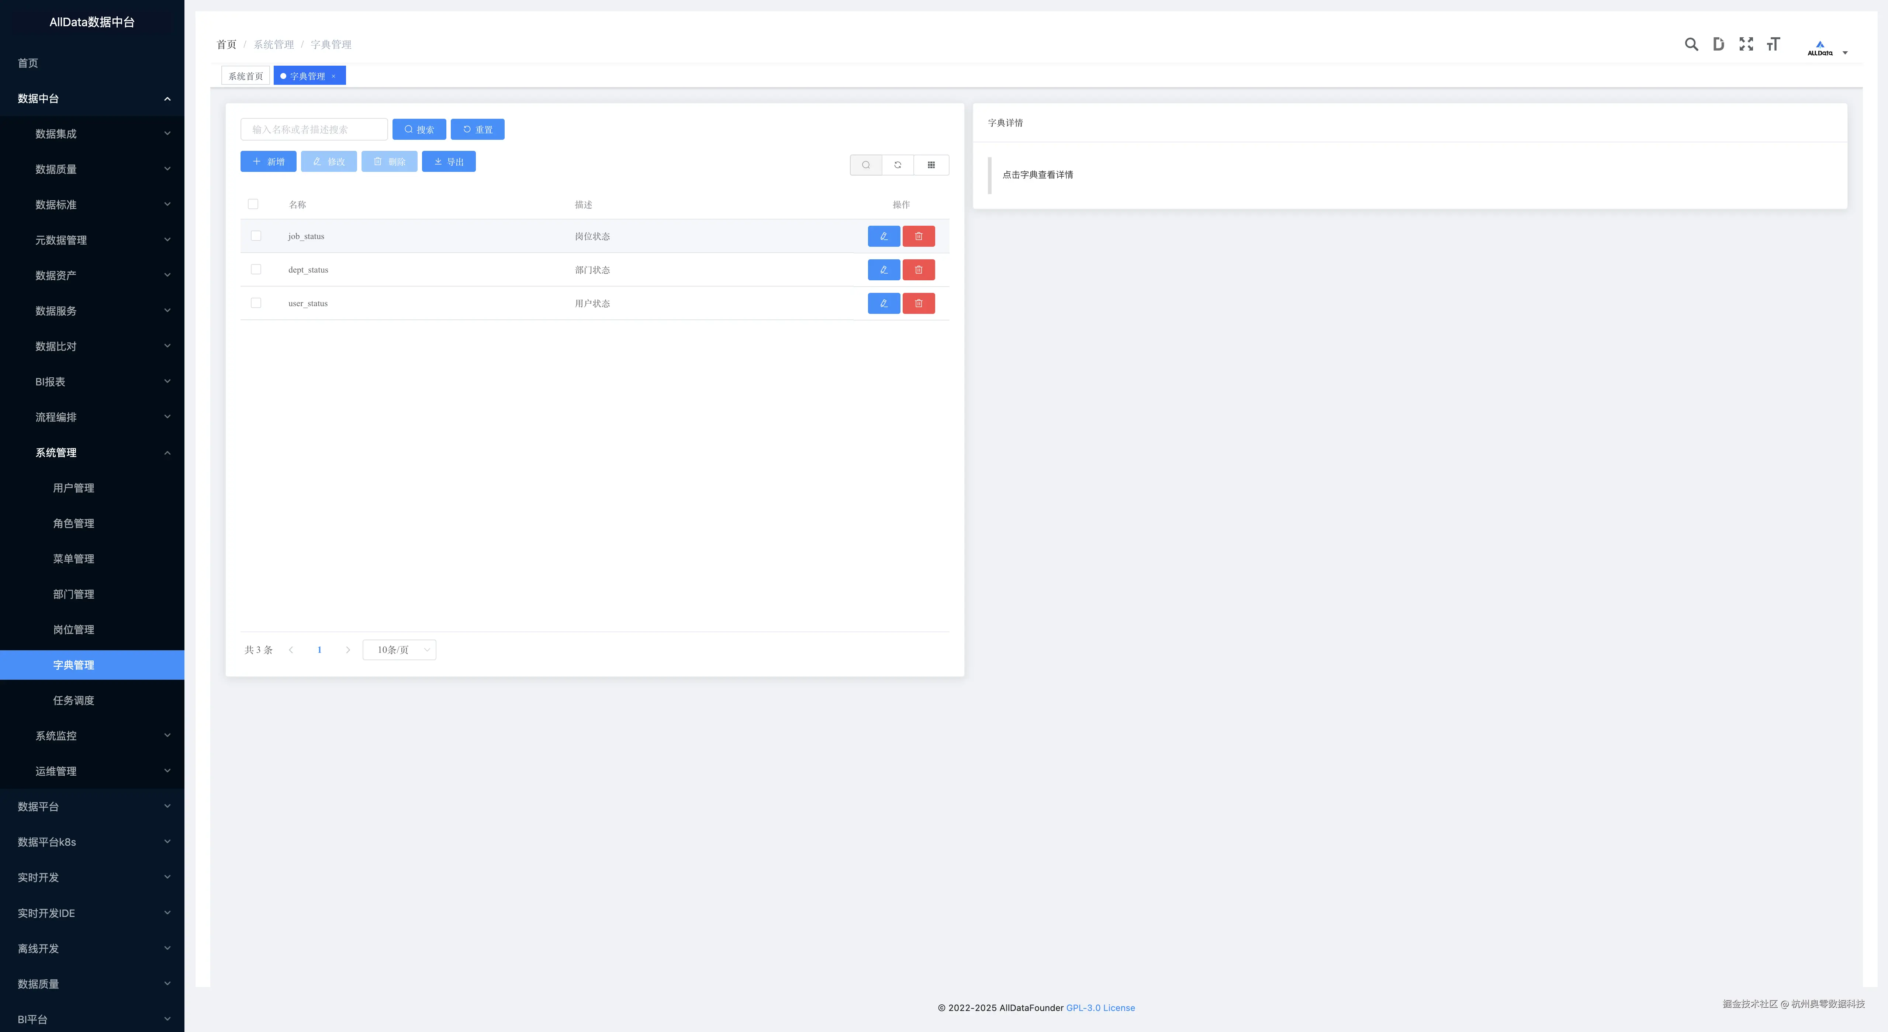This screenshot has width=1888, height=1032.
Task: Expand 数据质量 under 数据中台
Action: (x=92, y=169)
